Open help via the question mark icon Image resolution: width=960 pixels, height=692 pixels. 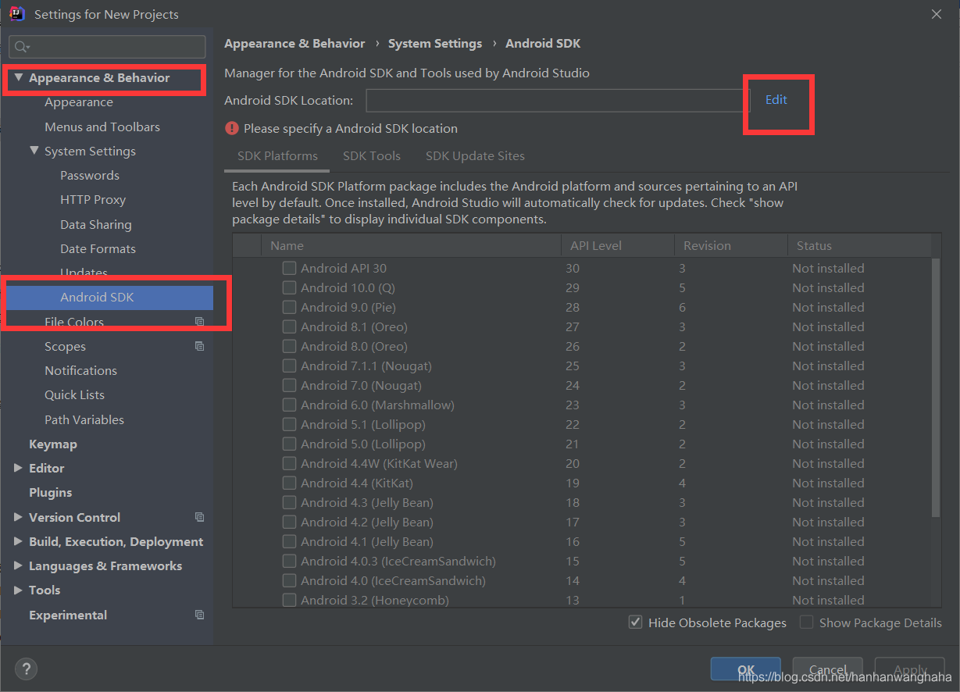pyautogui.click(x=26, y=669)
